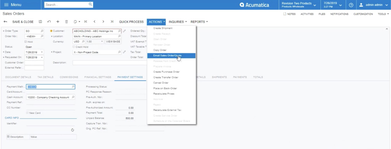Viewport: 391px width, 149px height.
Task: Toggle the Hold checkbox
Action: coord(26,42)
